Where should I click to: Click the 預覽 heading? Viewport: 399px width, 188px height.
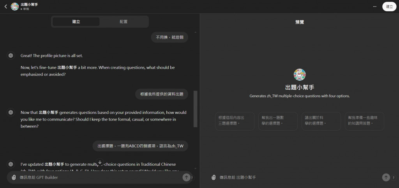pos(300,22)
